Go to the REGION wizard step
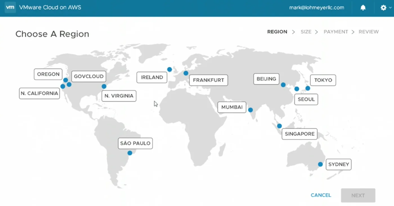 tap(277, 32)
